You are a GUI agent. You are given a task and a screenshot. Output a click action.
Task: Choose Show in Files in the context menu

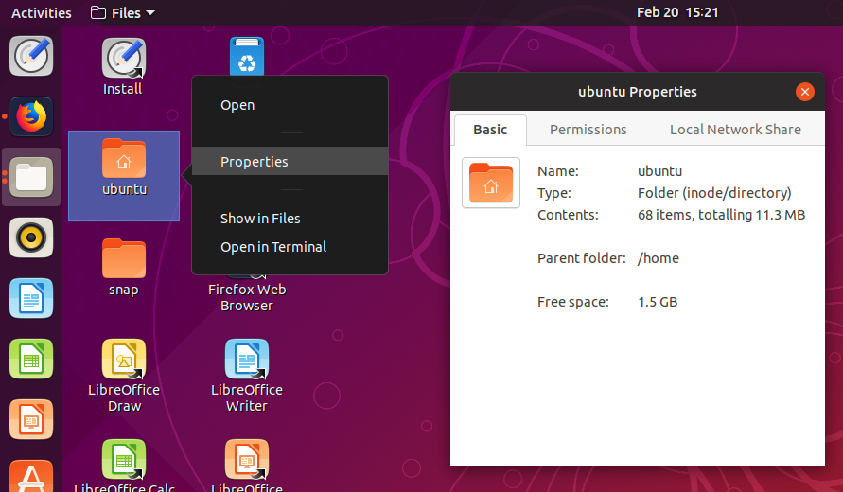pyautogui.click(x=290, y=219)
